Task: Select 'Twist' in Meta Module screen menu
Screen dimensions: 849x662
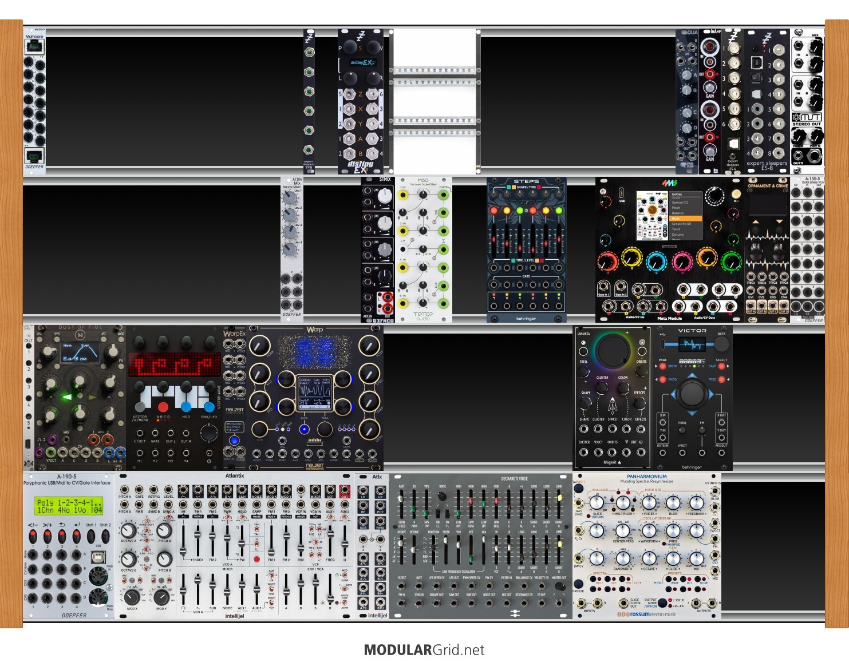Action: click(676, 229)
